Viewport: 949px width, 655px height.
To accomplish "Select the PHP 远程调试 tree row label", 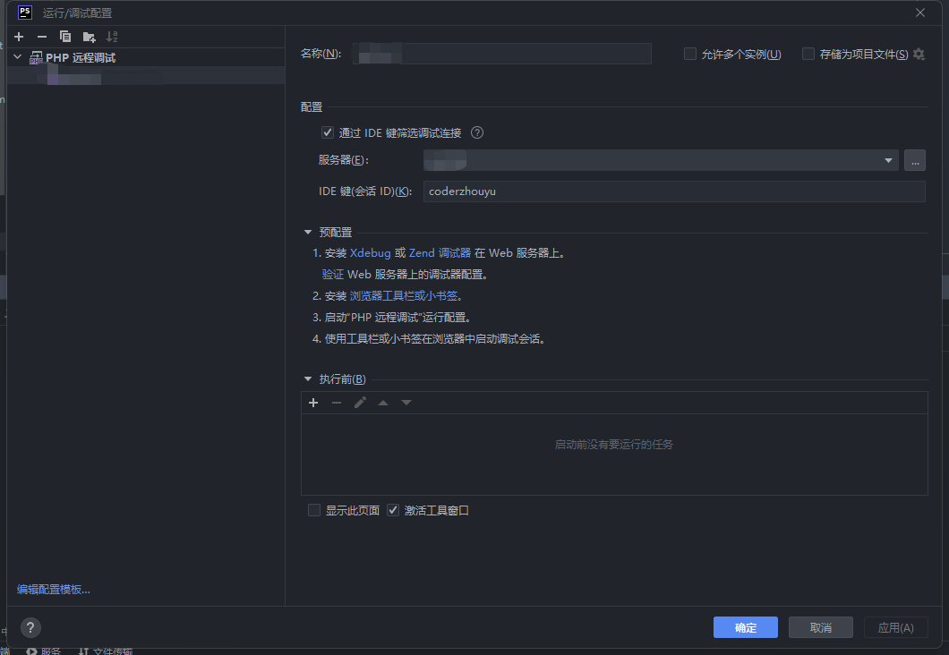I will (x=81, y=57).
